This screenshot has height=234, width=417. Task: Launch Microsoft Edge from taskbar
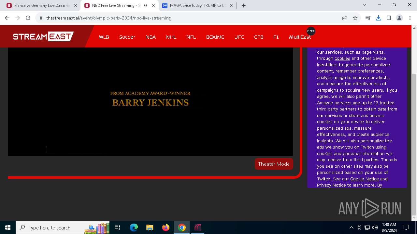pos(134,227)
